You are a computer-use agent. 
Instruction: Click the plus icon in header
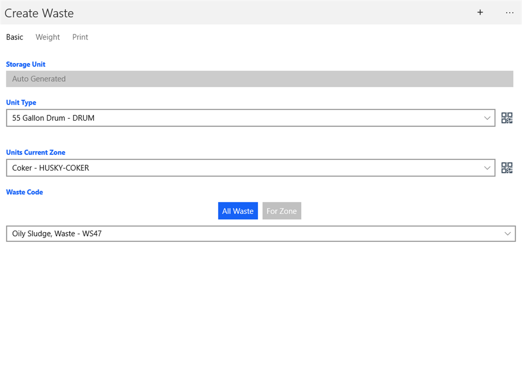(480, 13)
